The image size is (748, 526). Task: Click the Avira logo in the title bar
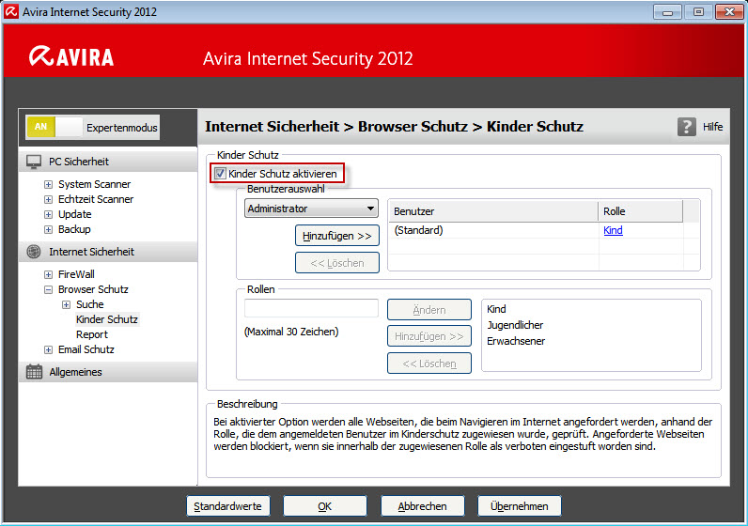pos(11,12)
